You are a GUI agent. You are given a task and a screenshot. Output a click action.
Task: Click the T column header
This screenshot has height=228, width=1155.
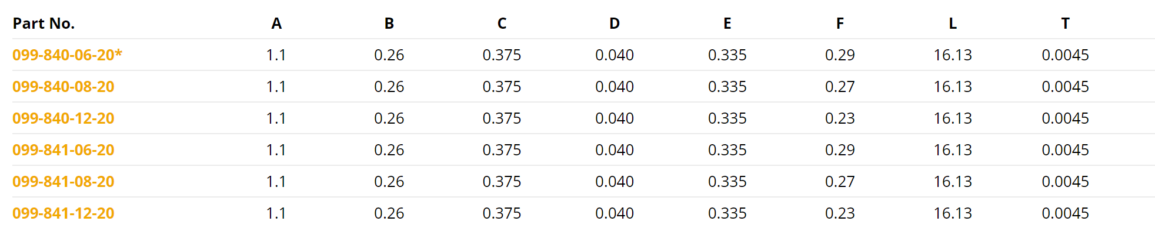coord(1065,23)
